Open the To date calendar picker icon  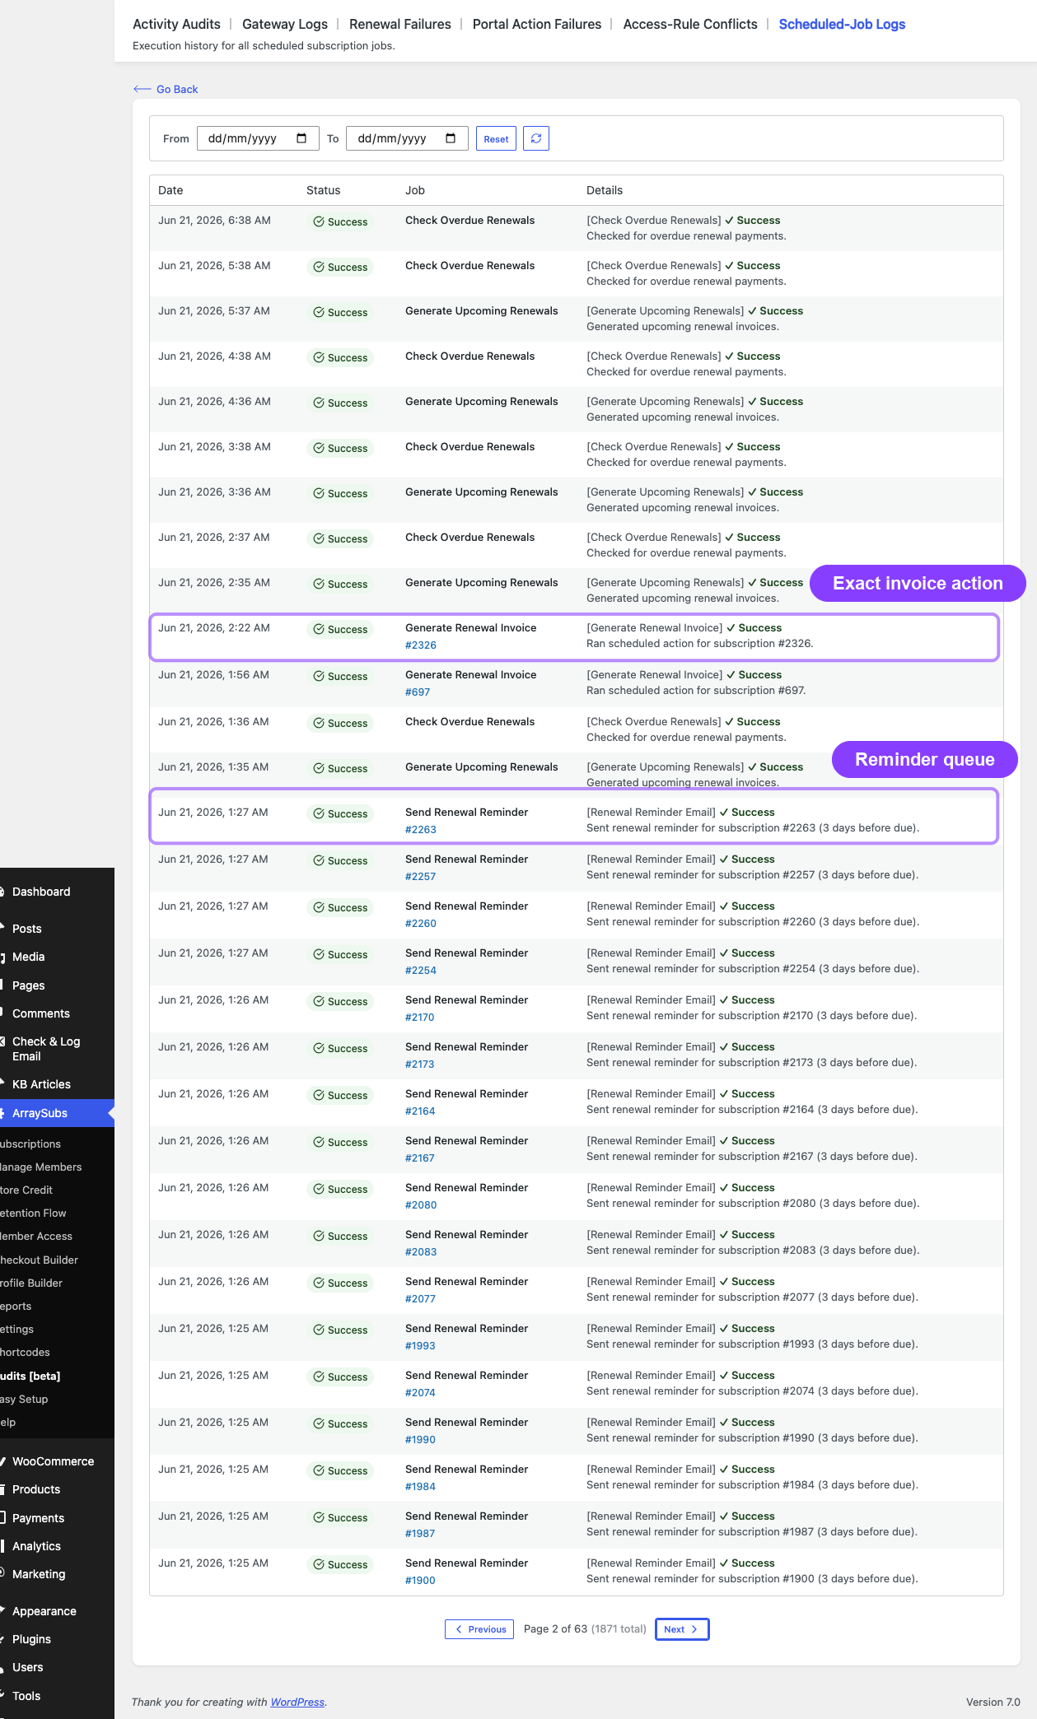click(x=451, y=138)
